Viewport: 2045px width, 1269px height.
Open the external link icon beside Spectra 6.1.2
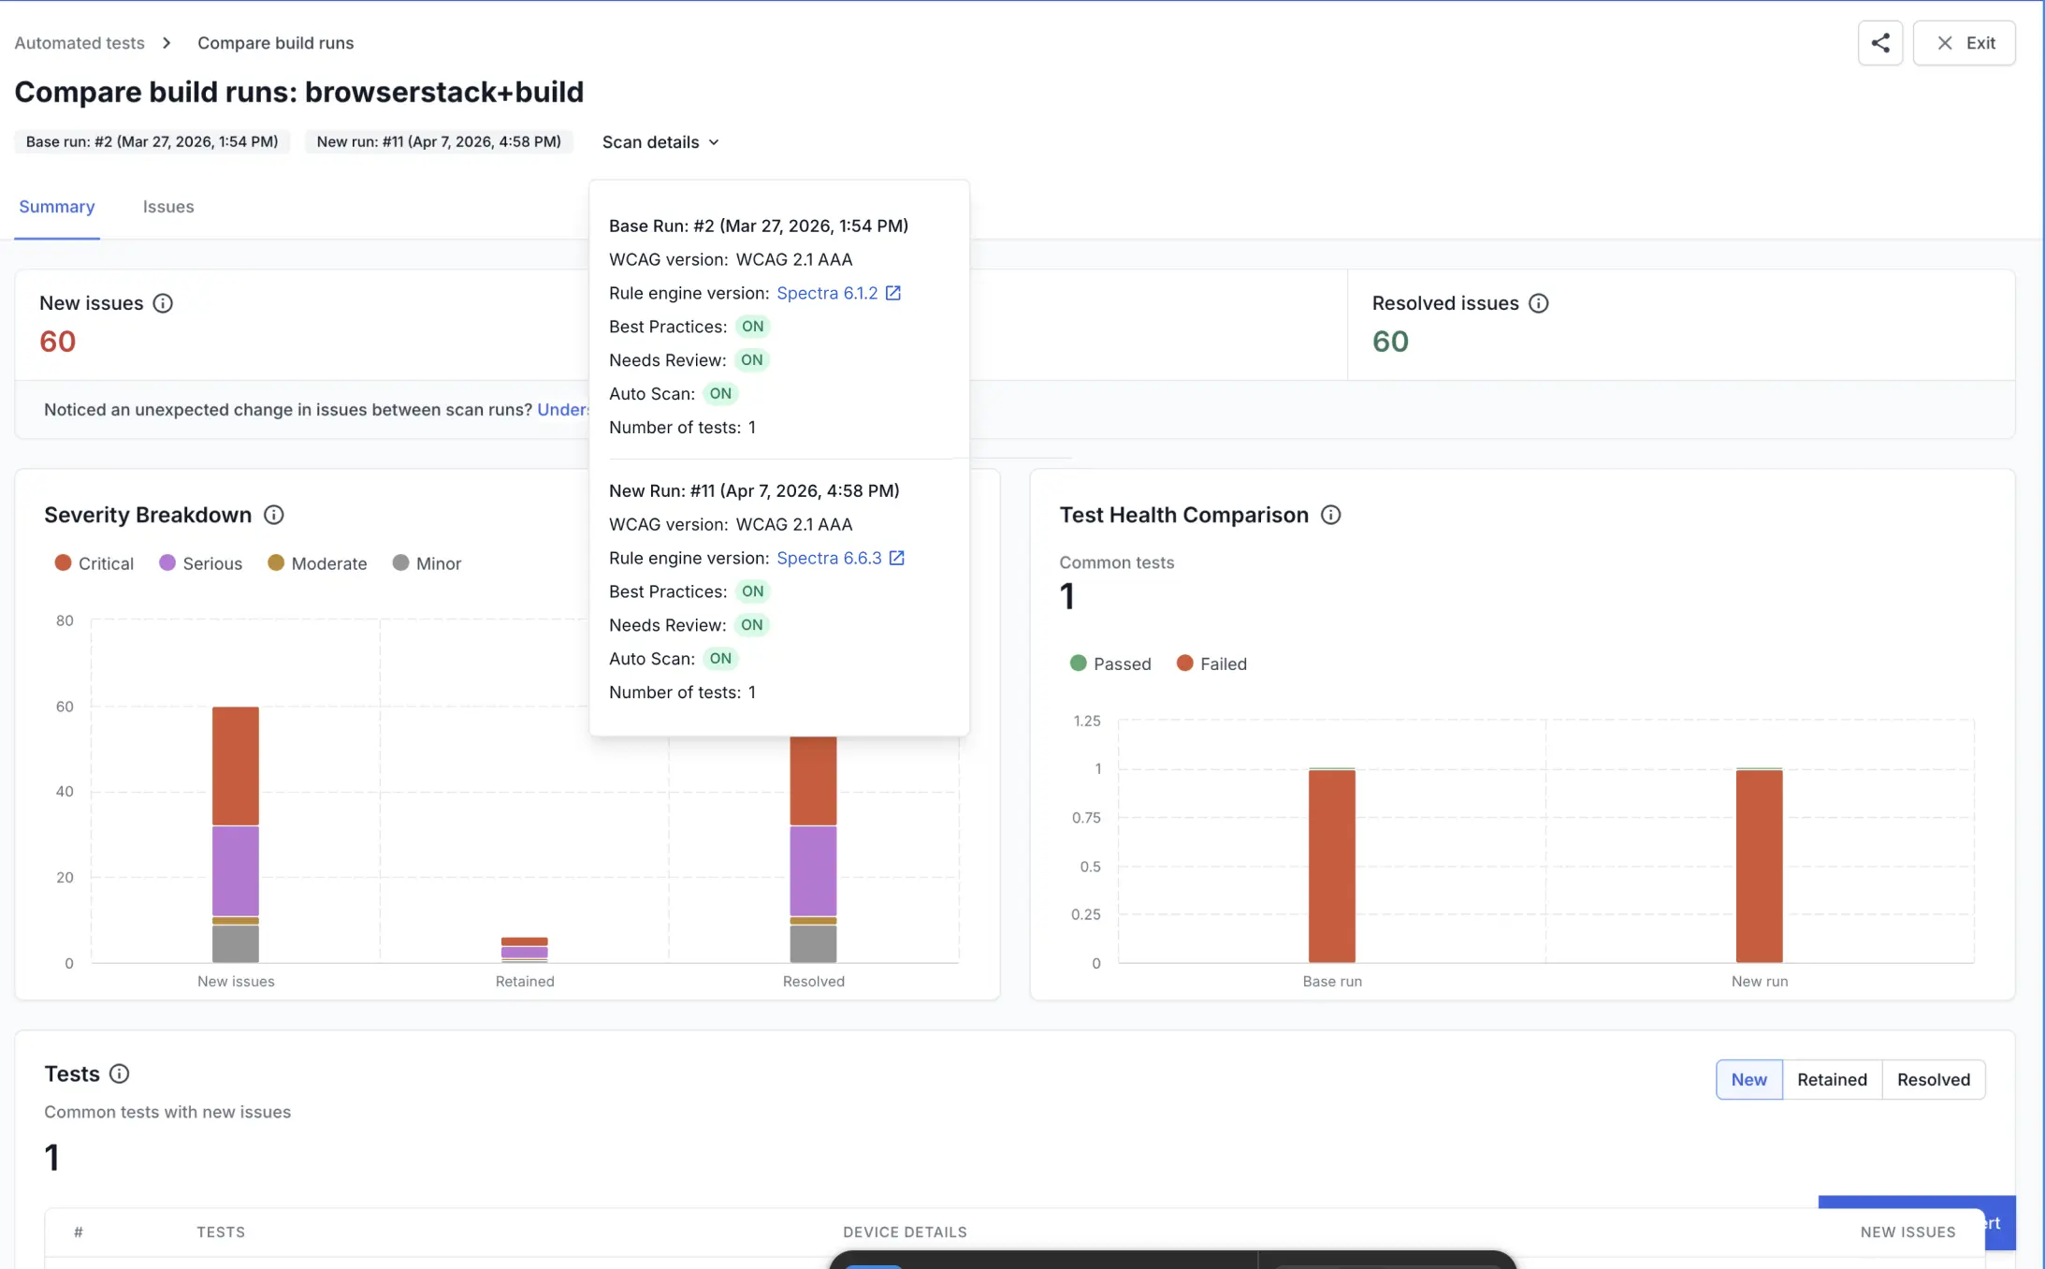pyautogui.click(x=893, y=293)
